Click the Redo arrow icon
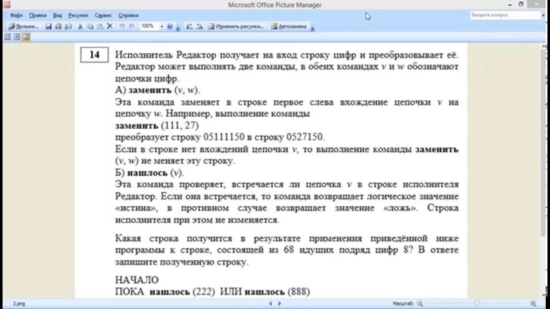Viewport: 550px width, 309px height. click(x=131, y=26)
